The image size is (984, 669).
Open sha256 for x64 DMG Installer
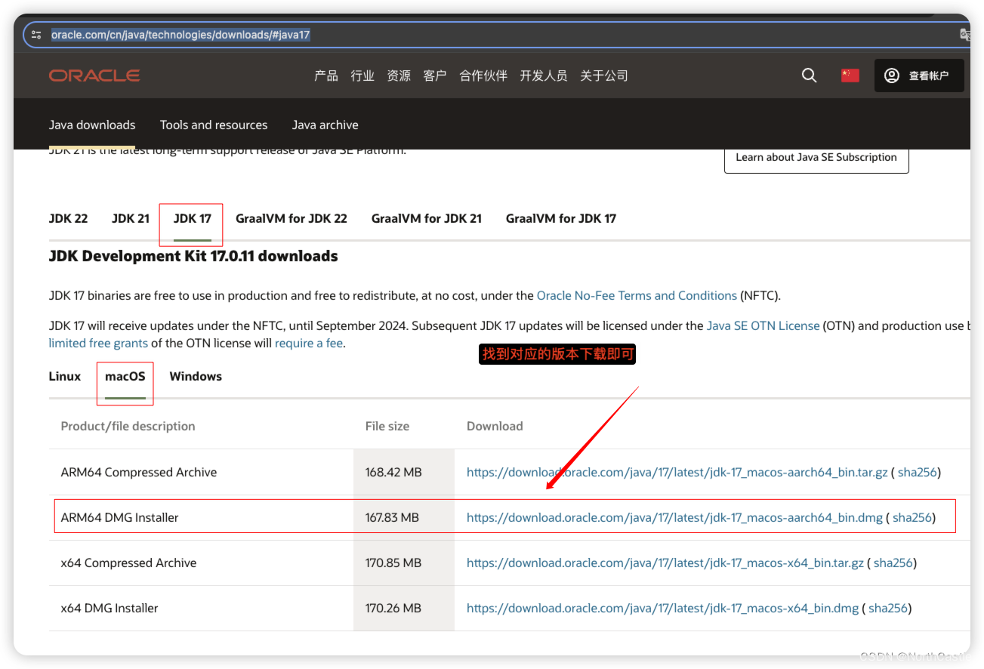point(888,608)
